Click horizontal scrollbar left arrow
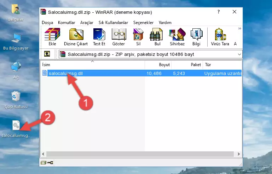 [x=43, y=154]
